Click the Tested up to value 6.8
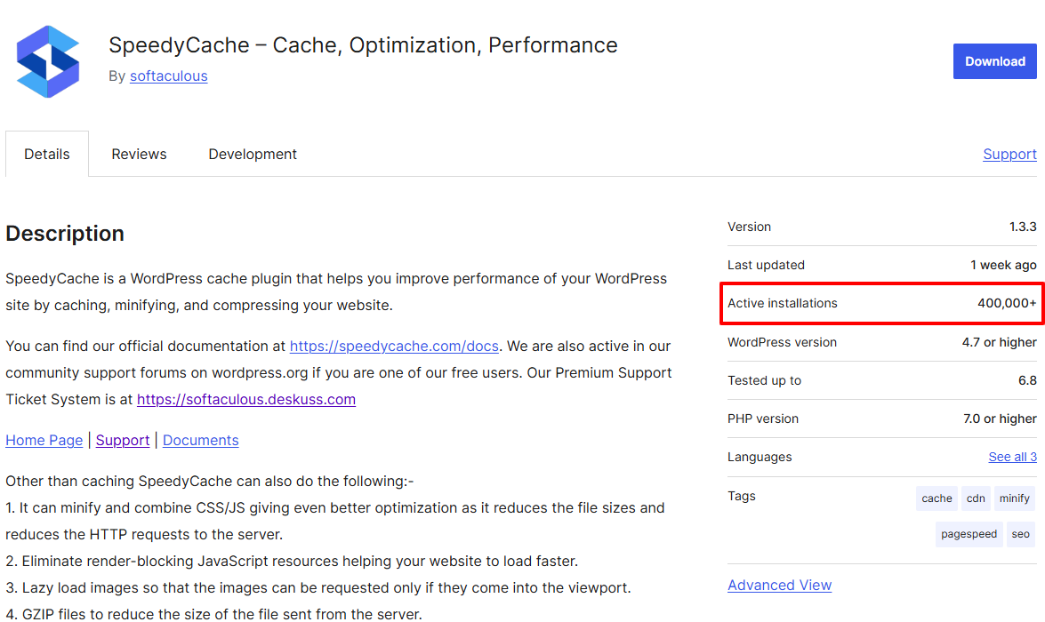Image resolution: width=1045 pixels, height=622 pixels. [1027, 380]
